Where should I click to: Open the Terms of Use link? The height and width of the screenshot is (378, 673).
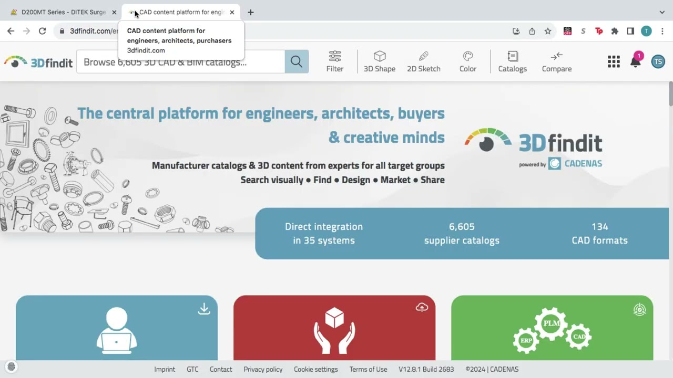coord(368,369)
